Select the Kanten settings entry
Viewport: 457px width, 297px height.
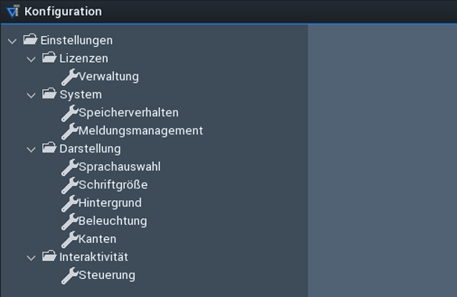click(98, 239)
